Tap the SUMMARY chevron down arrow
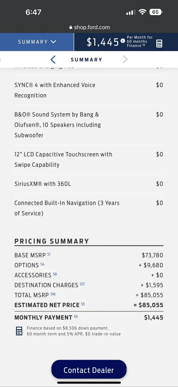The width and height of the screenshot is (178, 387). click(53, 42)
